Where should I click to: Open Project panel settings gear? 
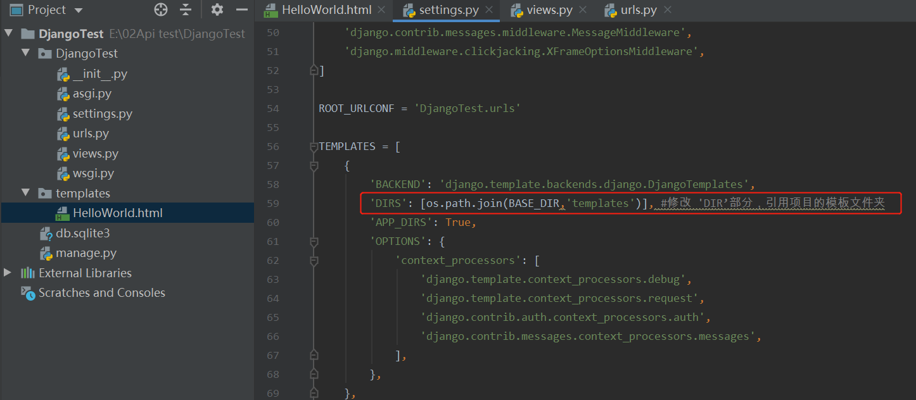pos(217,9)
